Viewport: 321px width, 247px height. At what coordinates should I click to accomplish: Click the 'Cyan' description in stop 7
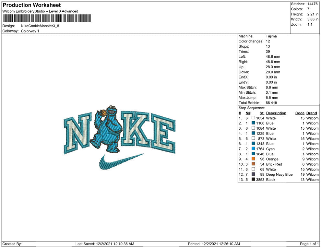click(x=270, y=149)
